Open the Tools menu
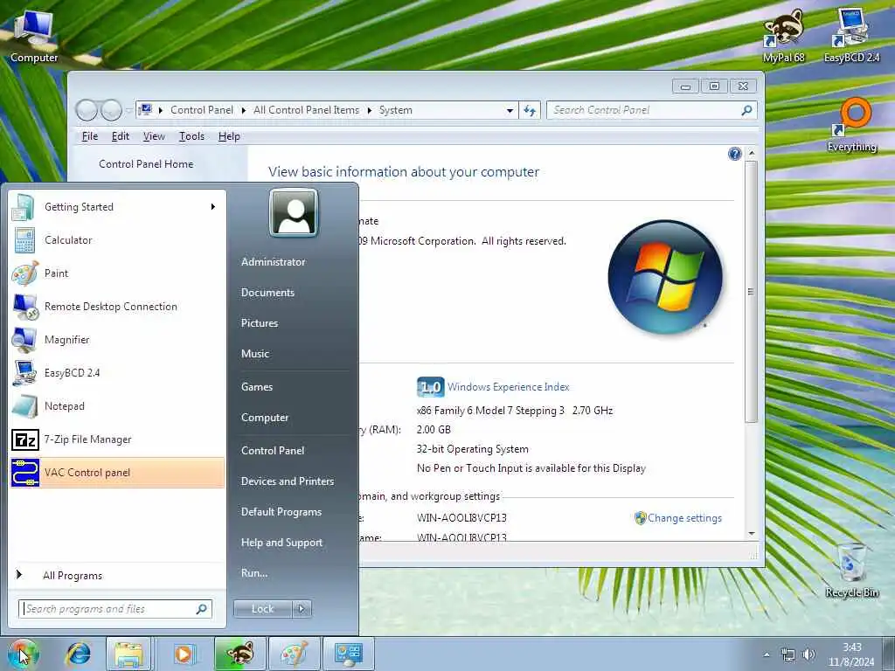895x671 pixels. 191,136
